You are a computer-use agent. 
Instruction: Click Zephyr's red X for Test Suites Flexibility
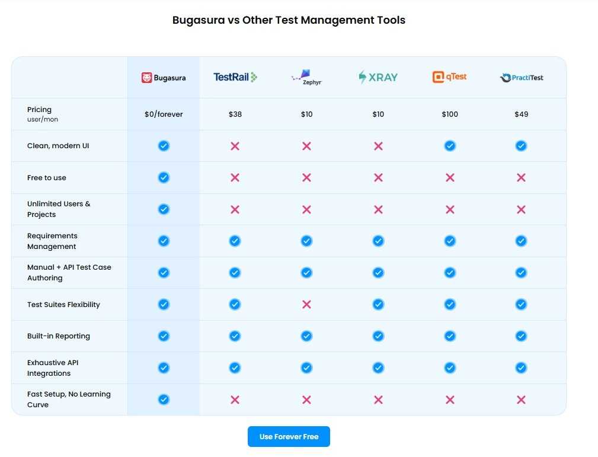pos(306,305)
